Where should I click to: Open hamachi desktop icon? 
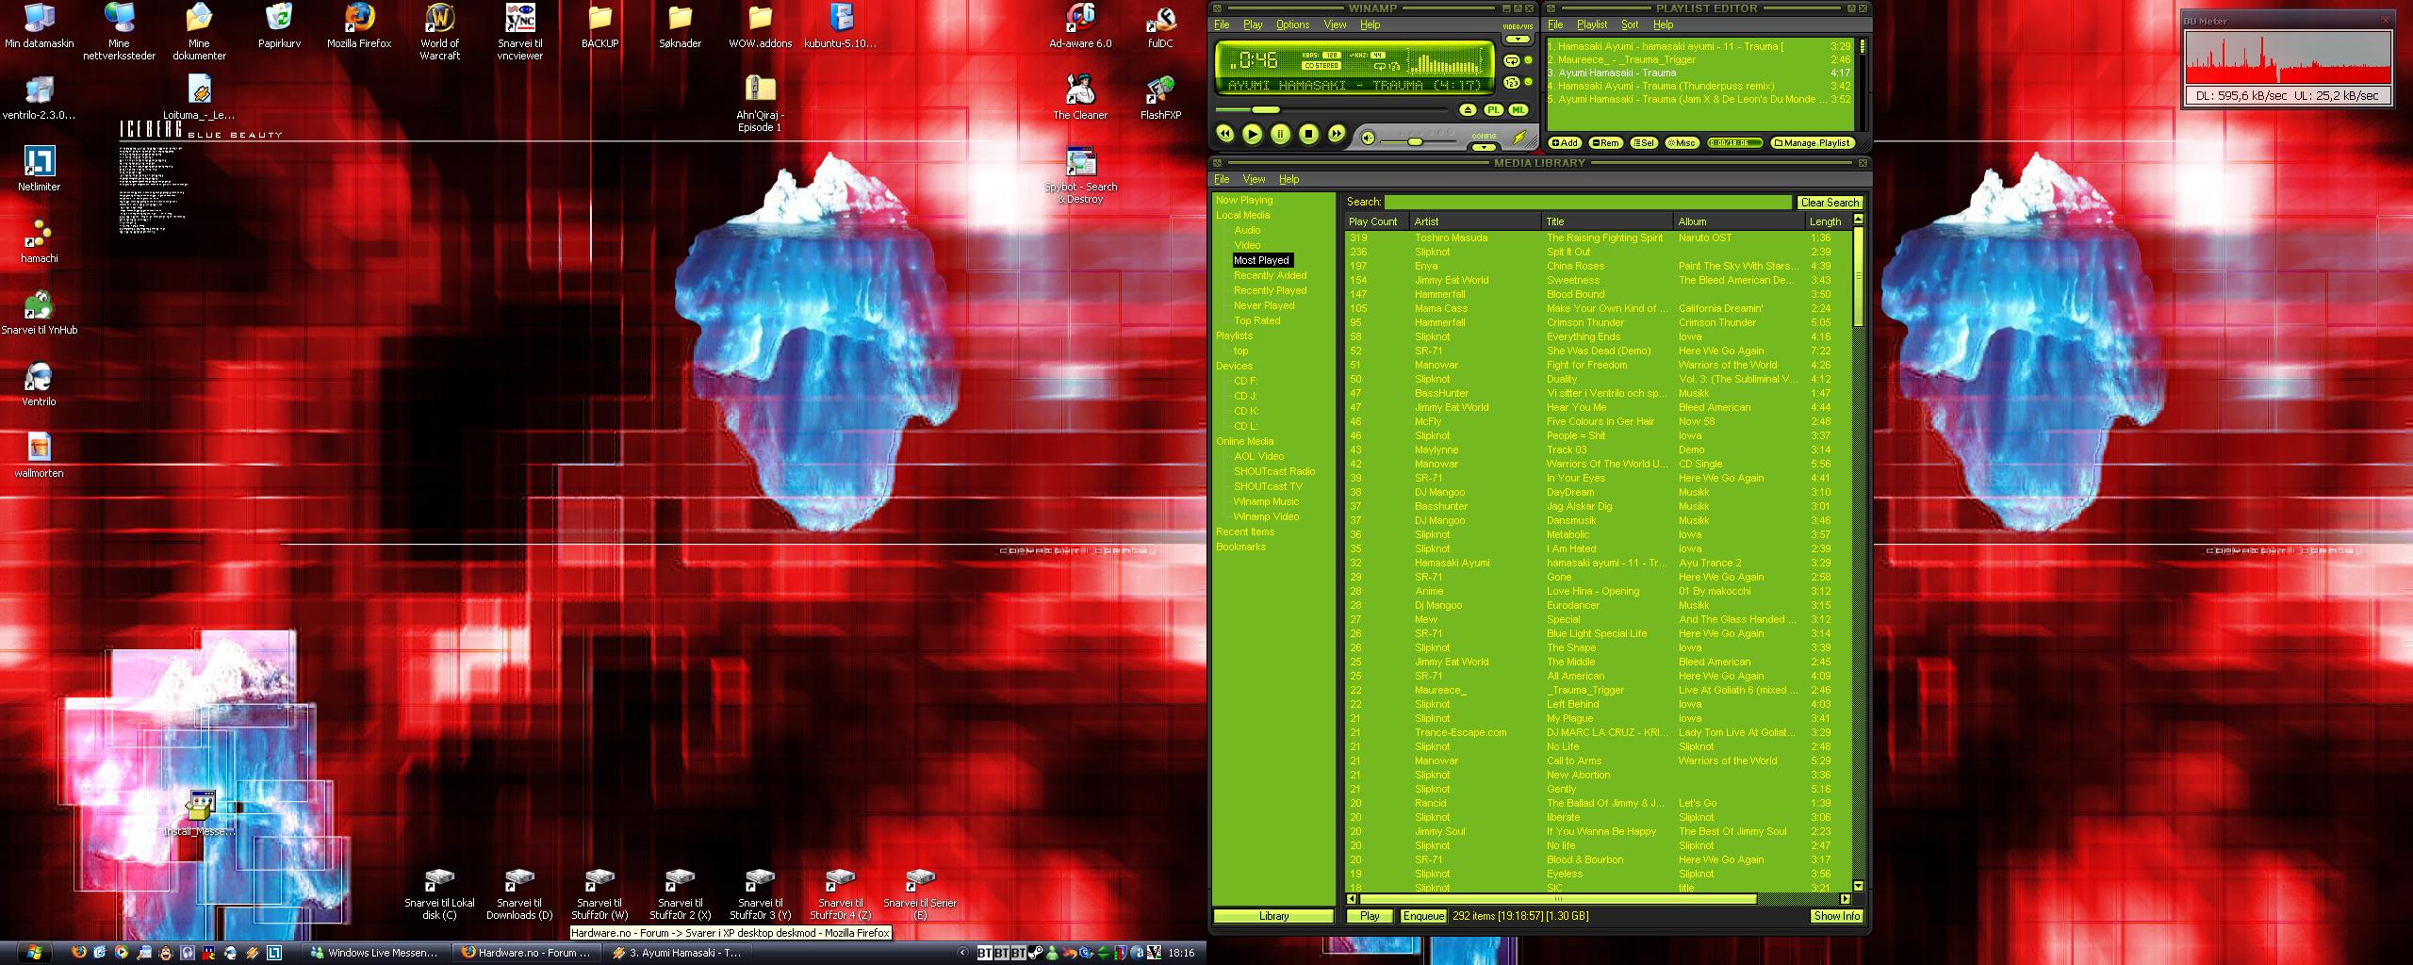(39, 241)
